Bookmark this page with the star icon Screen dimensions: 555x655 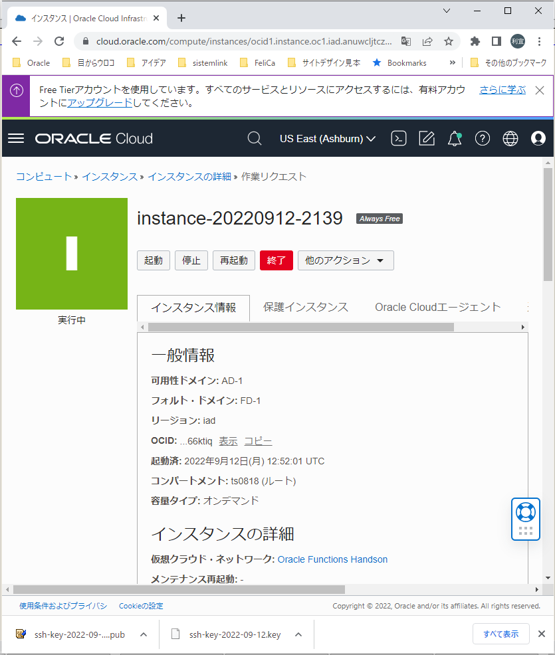449,41
